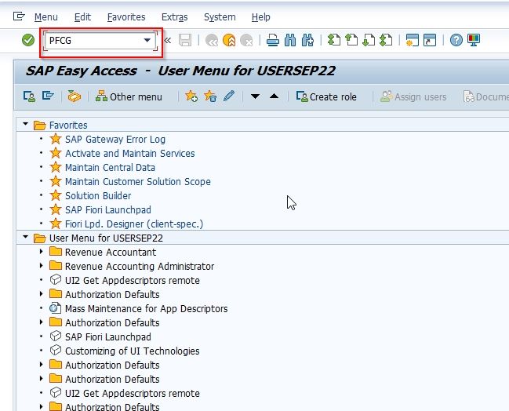Select Maintain Central Data favorite
509x411 pixels.
[110, 168]
